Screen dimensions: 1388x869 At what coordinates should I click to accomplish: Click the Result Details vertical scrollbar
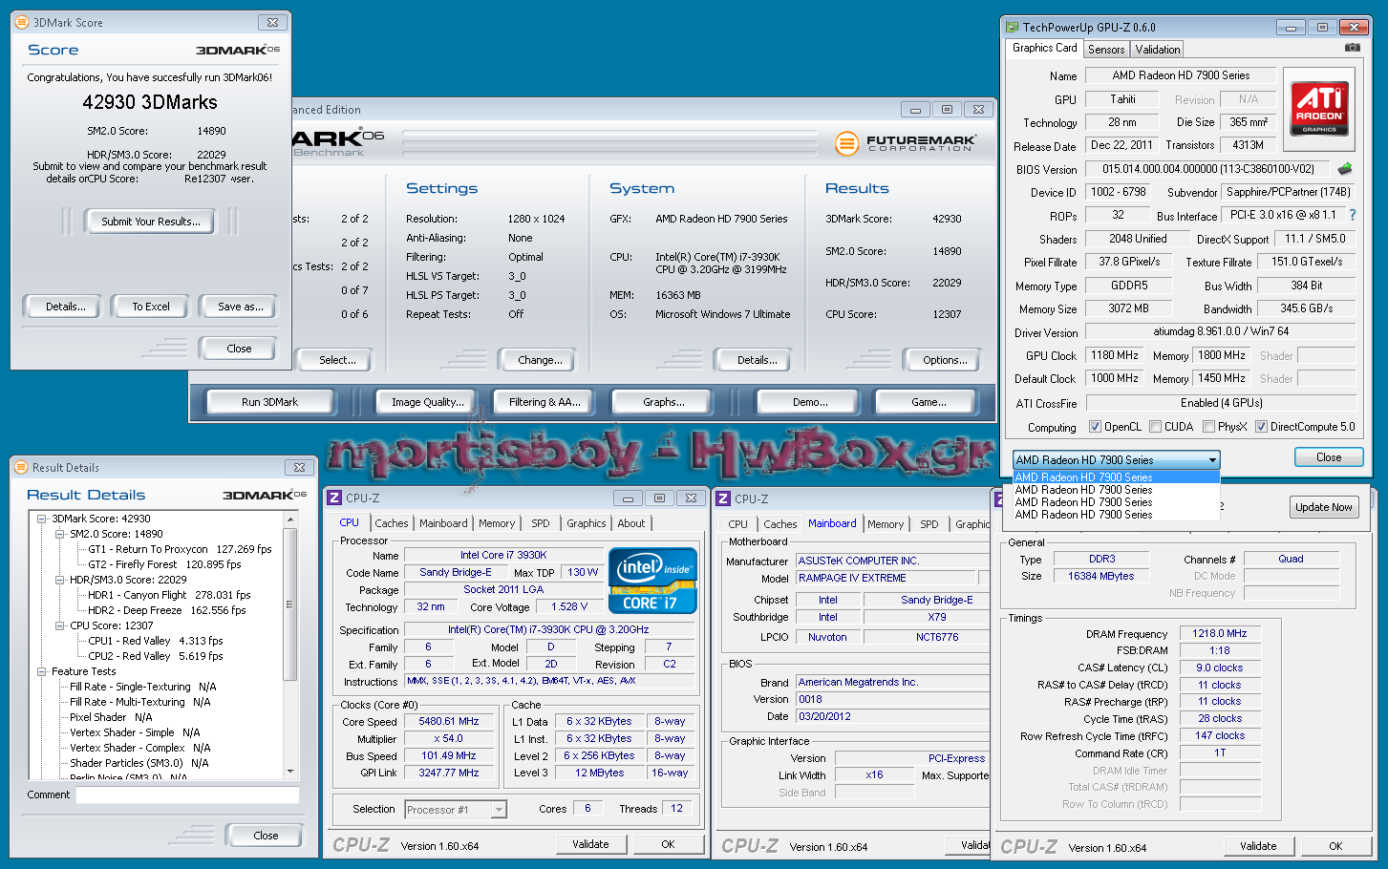[290, 645]
